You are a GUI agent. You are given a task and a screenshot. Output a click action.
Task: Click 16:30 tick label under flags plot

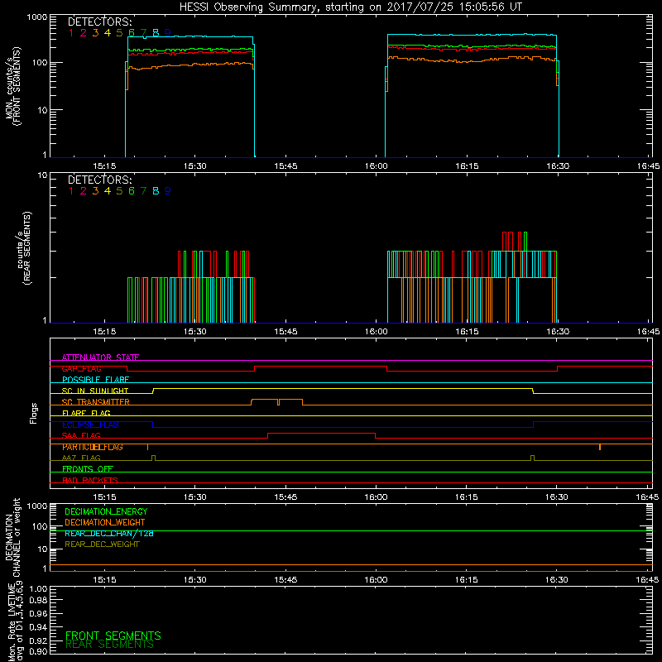click(x=557, y=497)
